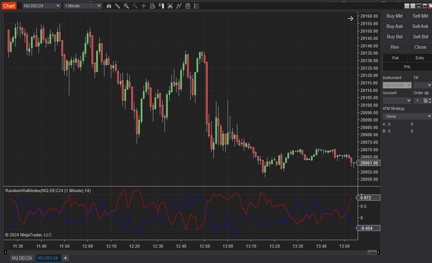Viewport: 432px width, 263px height.
Task: Toggle the Chart Trader panel icon
Action: (161, 6)
